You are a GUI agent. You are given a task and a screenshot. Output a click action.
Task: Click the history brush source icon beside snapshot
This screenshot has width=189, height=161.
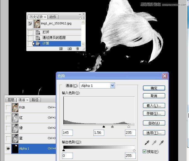tap(30, 23)
